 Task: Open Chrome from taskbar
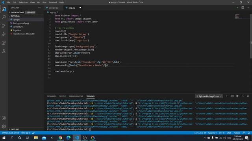60,137
